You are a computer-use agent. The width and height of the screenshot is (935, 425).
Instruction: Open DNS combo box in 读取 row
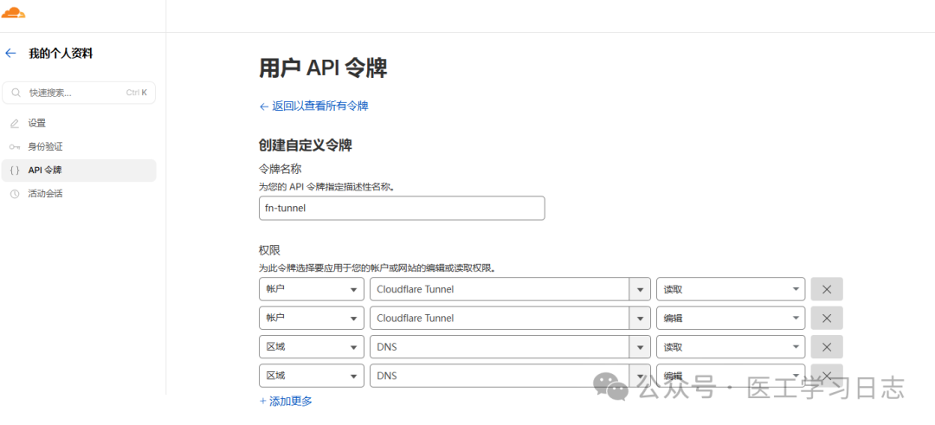510,347
